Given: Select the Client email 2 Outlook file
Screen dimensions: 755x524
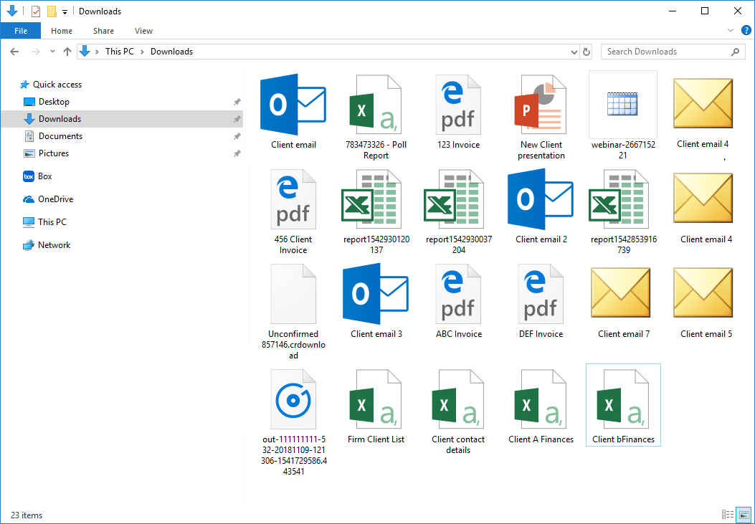Looking at the screenshot, I should pyautogui.click(x=541, y=206).
